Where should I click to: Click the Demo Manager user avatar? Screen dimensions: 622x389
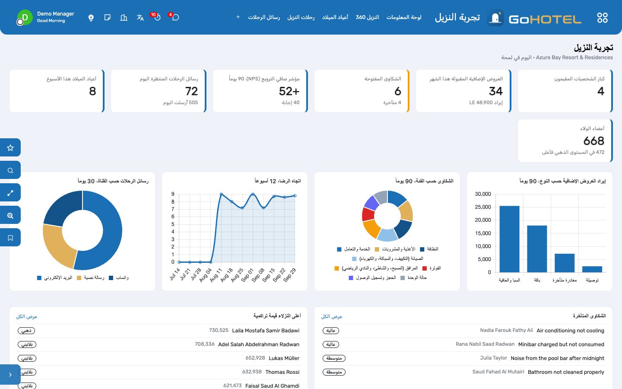(25, 18)
